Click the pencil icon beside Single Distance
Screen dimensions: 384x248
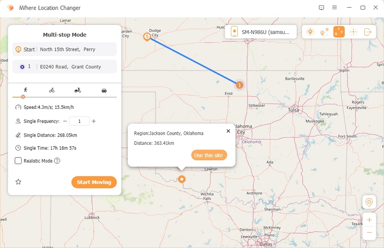pos(18,135)
